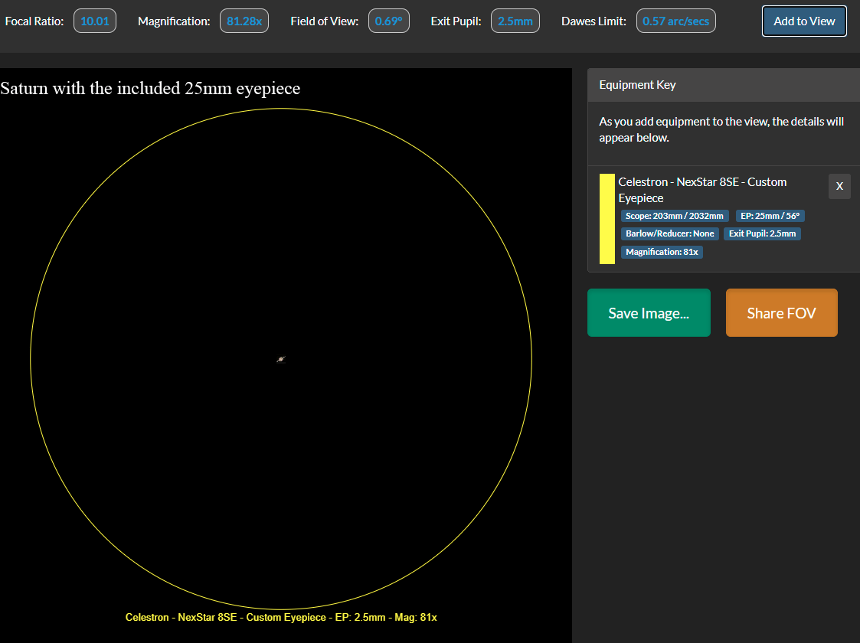Click the Exit Pupil 2.5mm header badge
Image resolution: width=860 pixels, height=643 pixels.
(x=515, y=21)
